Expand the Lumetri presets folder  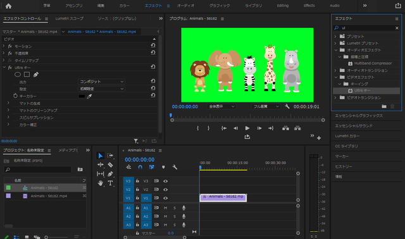[x=335, y=43]
